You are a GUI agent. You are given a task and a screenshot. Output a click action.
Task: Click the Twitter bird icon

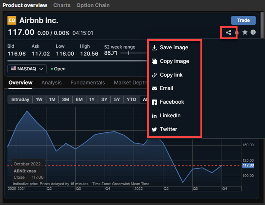[154, 129]
